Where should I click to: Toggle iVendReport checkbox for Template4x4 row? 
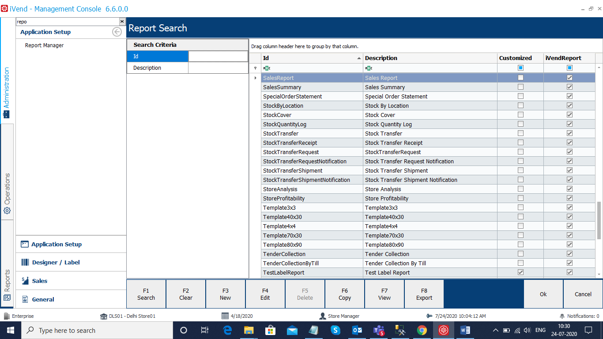coord(570,226)
